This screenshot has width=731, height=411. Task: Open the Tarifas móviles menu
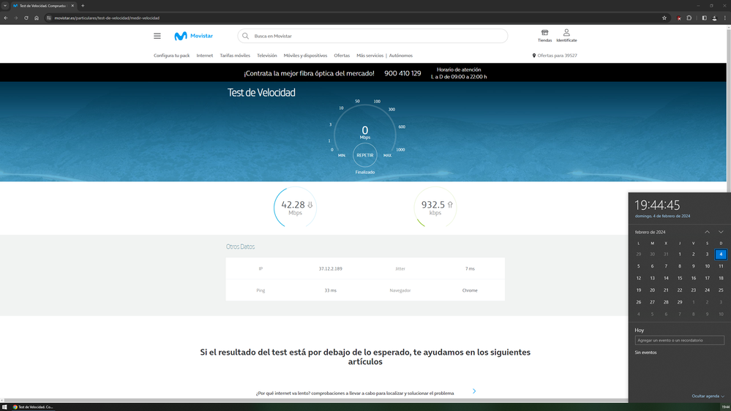235,56
